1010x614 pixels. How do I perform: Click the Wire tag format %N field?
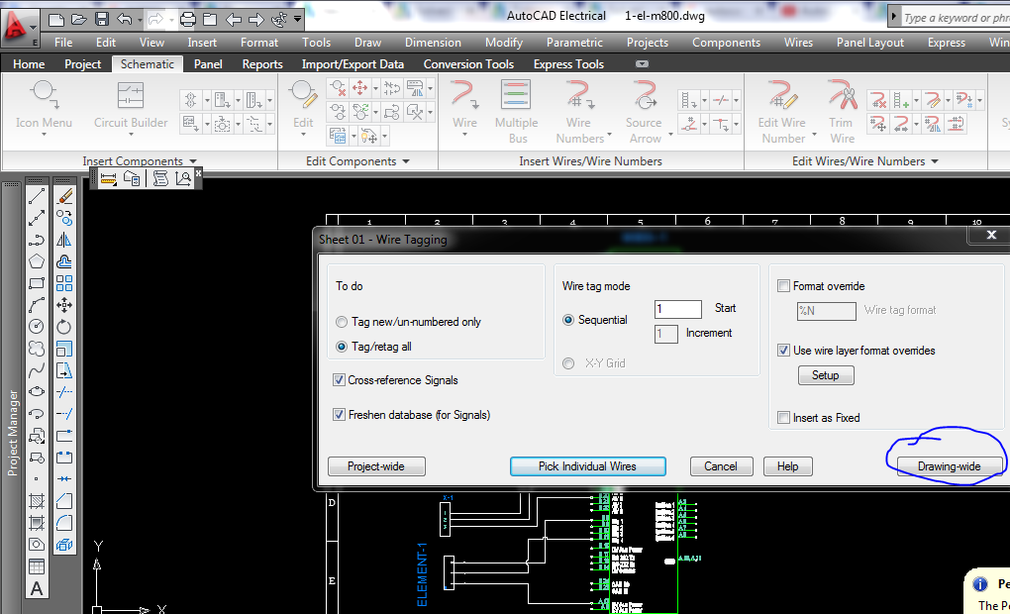tap(827, 311)
